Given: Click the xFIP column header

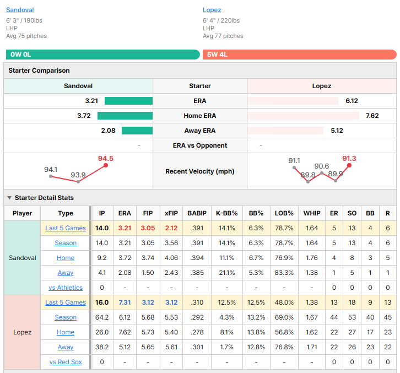Looking at the screenshot, I should click(171, 213).
